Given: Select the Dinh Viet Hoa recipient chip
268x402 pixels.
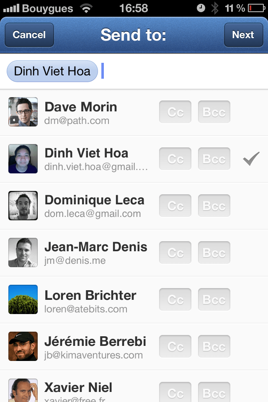Looking at the screenshot, I should point(52,71).
